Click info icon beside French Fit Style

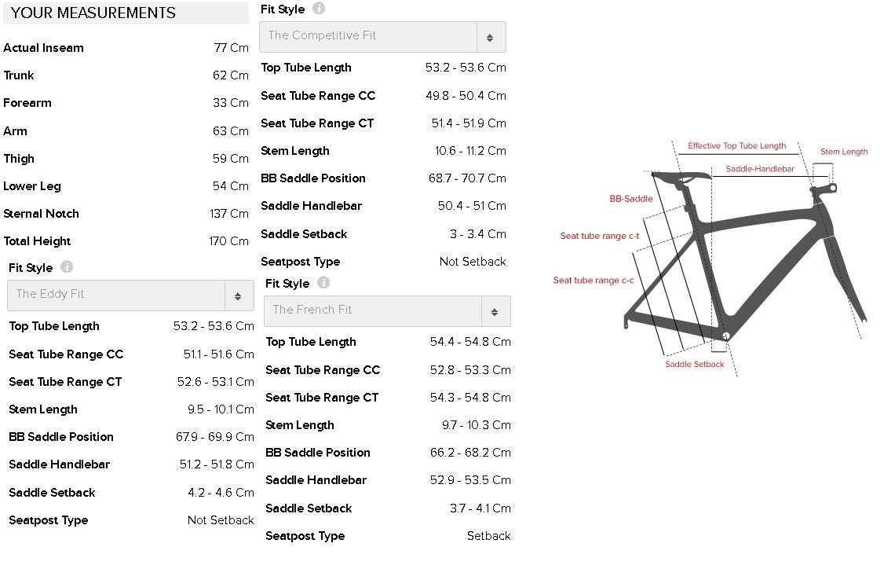point(323,283)
